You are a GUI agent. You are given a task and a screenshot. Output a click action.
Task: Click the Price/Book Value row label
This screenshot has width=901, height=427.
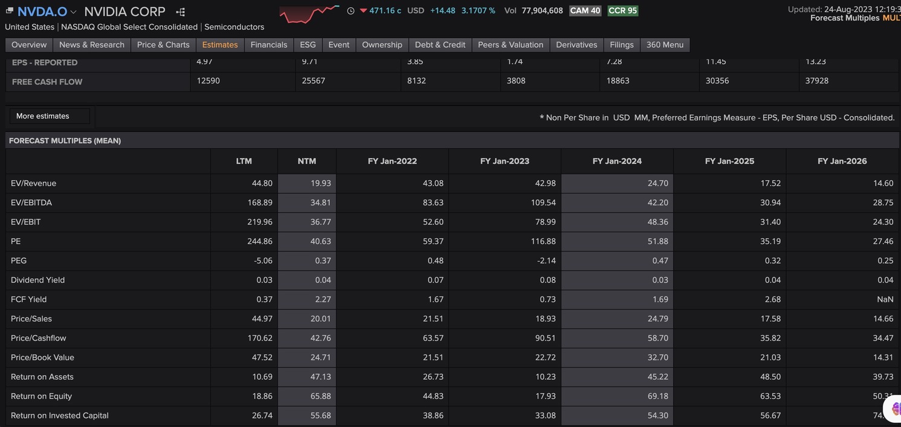[42, 357]
